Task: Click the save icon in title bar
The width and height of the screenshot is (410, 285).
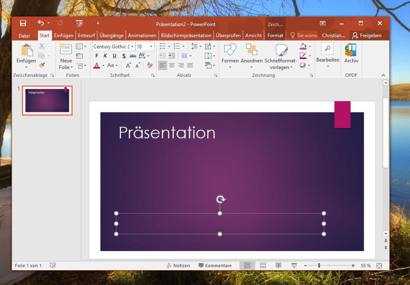Action: (23, 24)
